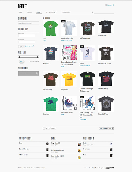The height and width of the screenshot is (172, 132).
Task: Open Space Rock small shirt icon
Action: point(111,150)
